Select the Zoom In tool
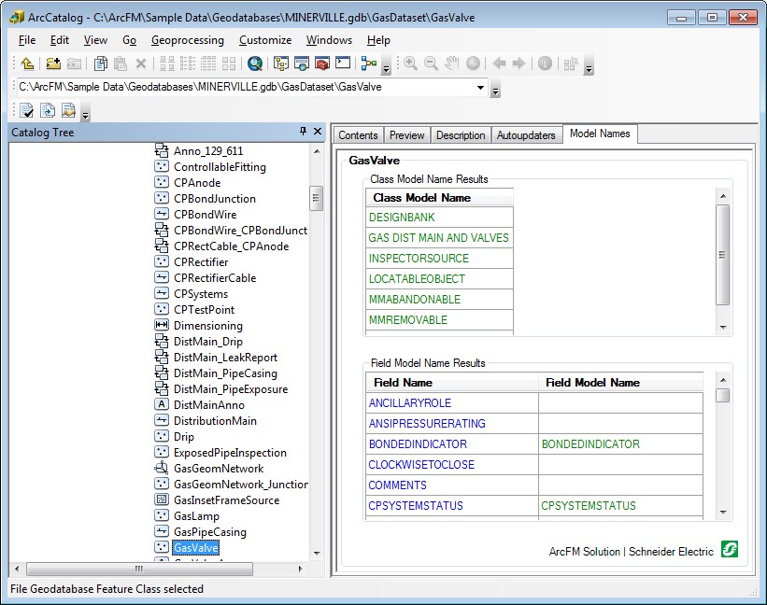This screenshot has width=767, height=605. pos(410,63)
